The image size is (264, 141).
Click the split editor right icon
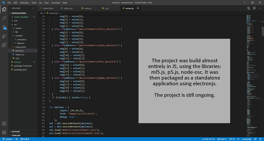coord(254,8)
